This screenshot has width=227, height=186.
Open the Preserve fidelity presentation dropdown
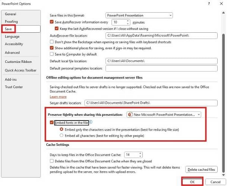[164, 115]
